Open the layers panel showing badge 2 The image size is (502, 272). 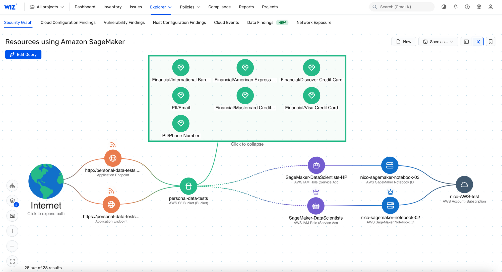tap(12, 201)
